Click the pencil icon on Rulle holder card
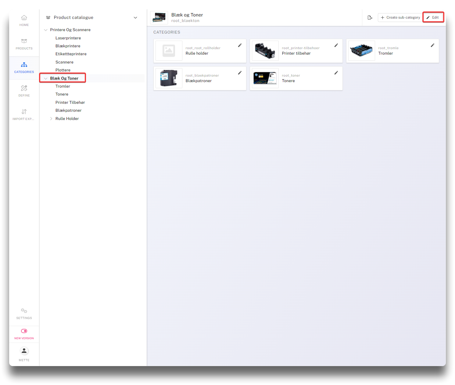The image size is (455, 385). coord(240,45)
